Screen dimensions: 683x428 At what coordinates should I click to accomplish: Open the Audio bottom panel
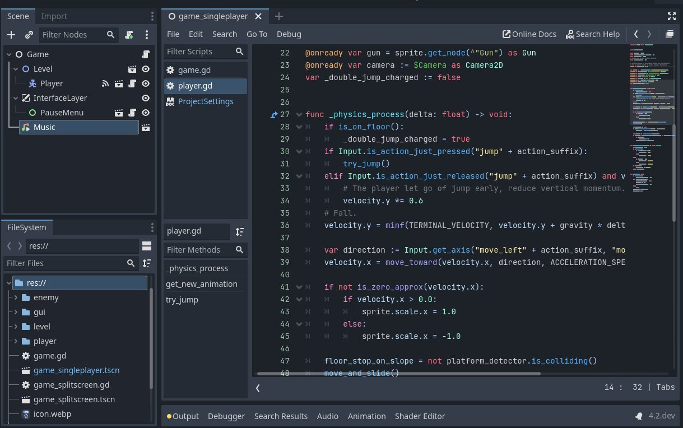pos(328,416)
